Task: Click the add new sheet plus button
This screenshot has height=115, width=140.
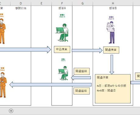Action: tap(11, 111)
